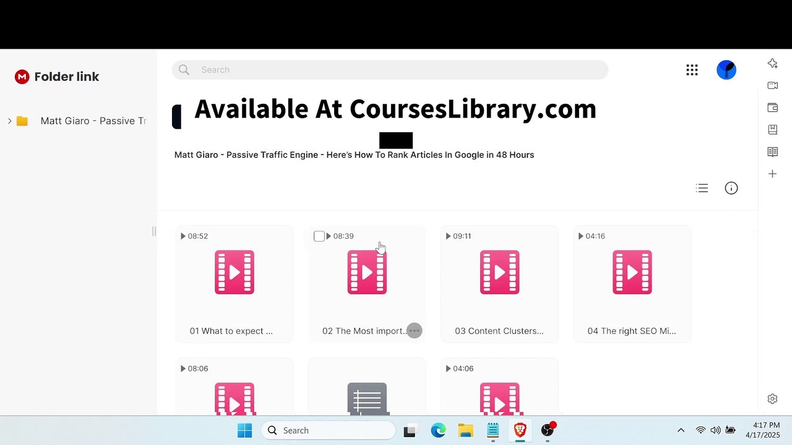The width and height of the screenshot is (792, 445).
Task: Click the 08:52 duration label
Action: pos(198,236)
